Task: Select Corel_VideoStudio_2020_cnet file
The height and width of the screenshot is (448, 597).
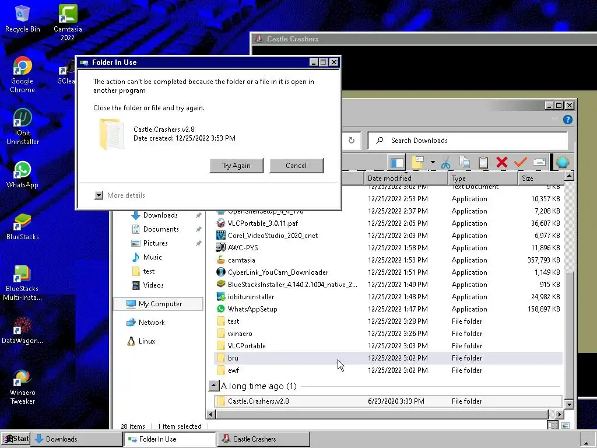Action: (388, 236)
